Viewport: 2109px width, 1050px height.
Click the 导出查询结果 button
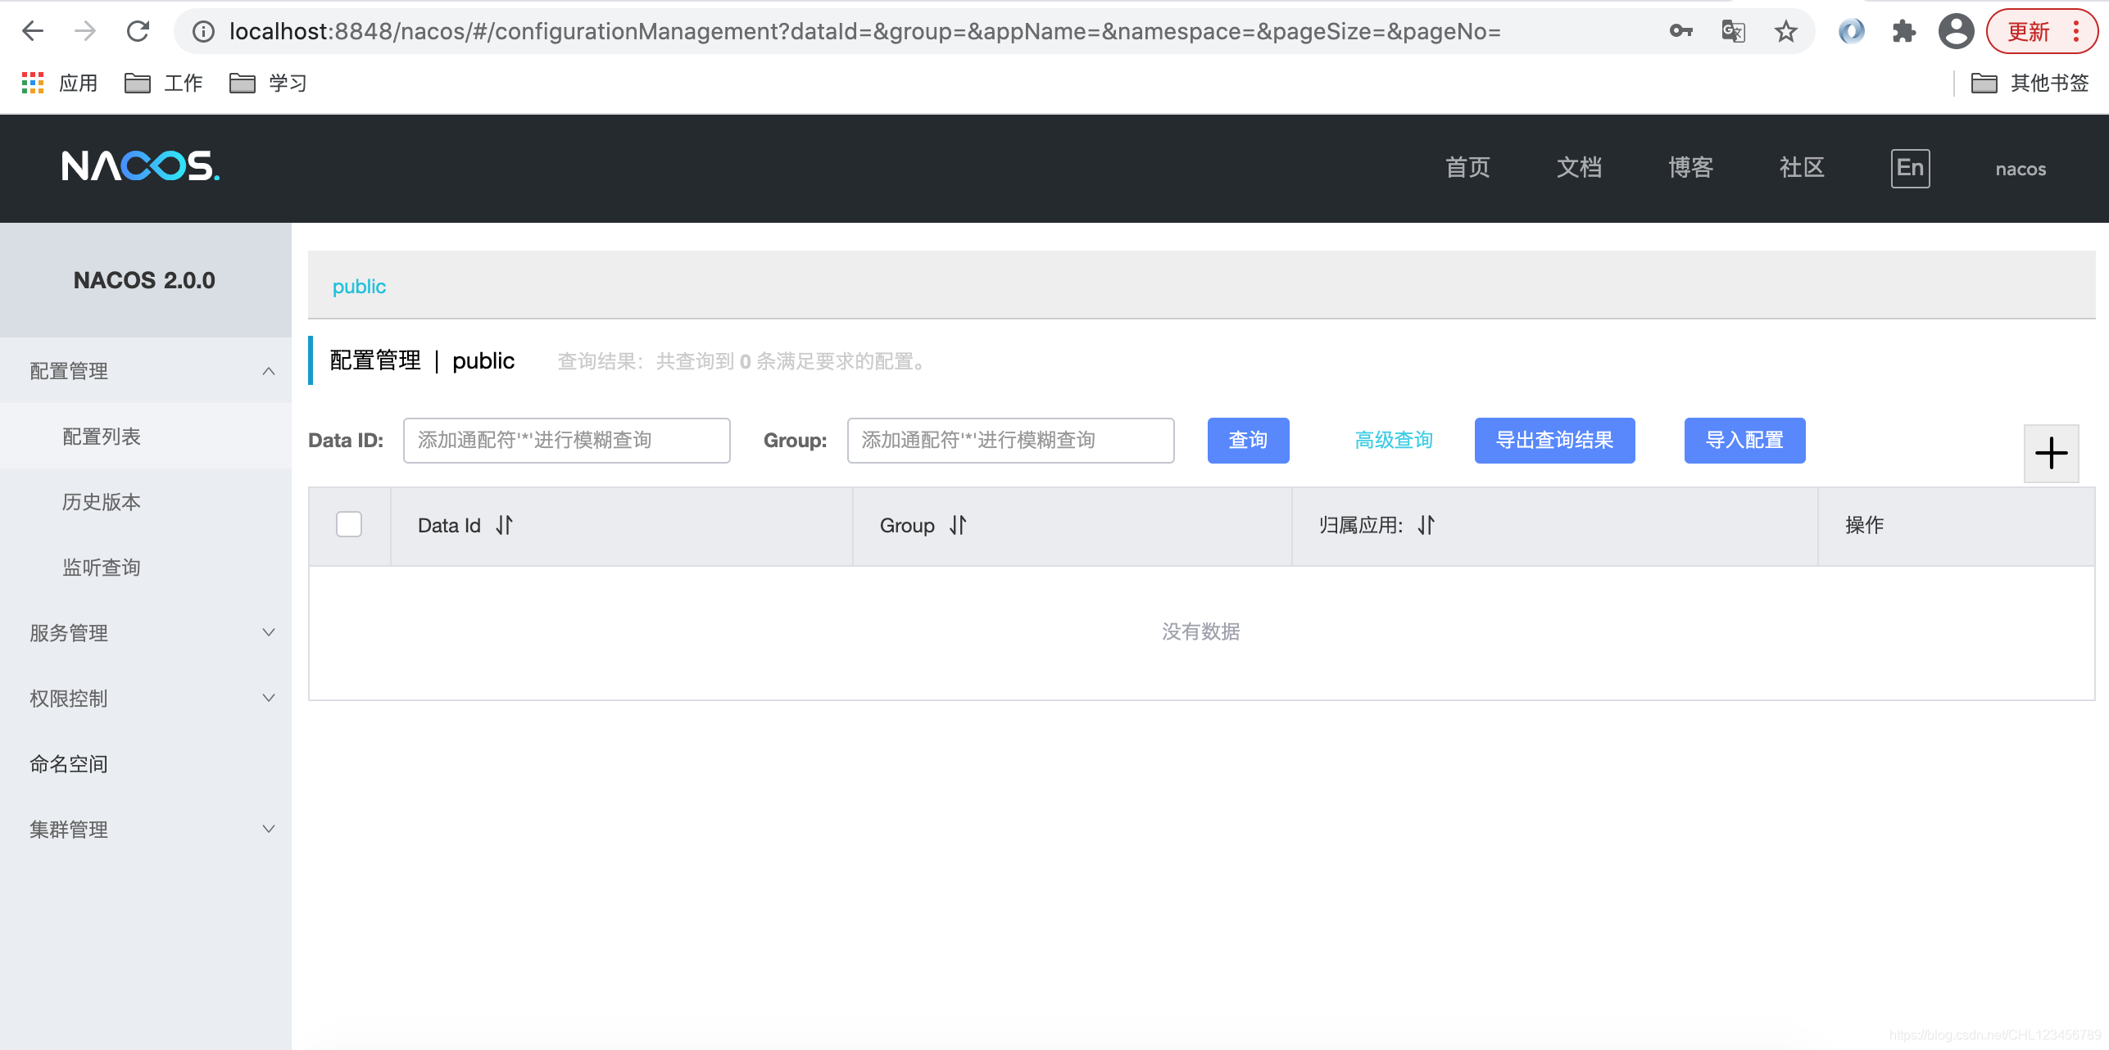pyautogui.click(x=1554, y=441)
